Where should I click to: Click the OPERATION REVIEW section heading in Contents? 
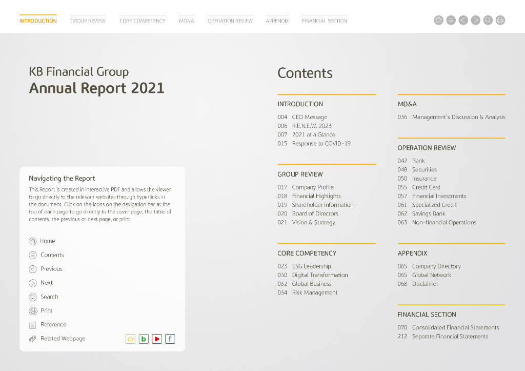(427, 148)
